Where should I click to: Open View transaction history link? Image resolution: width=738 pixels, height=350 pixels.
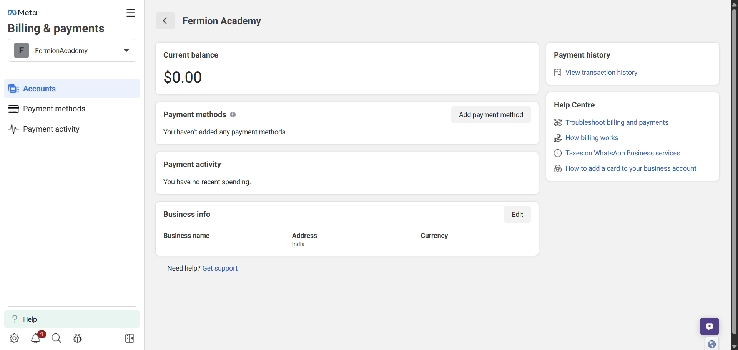tap(601, 73)
